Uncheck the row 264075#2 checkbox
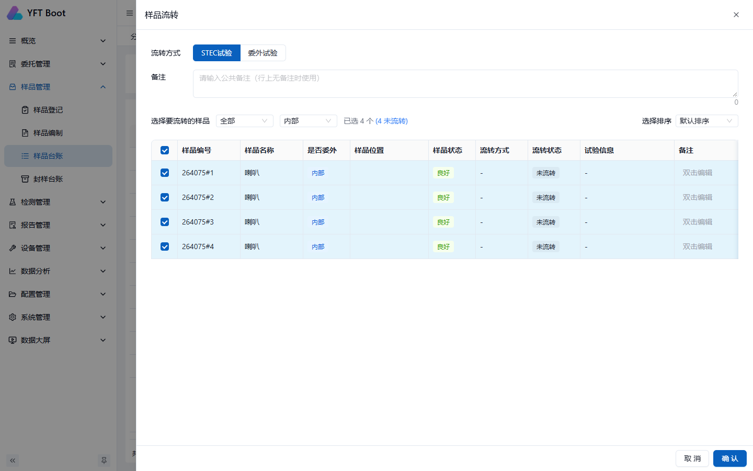The height and width of the screenshot is (471, 753). (x=165, y=197)
